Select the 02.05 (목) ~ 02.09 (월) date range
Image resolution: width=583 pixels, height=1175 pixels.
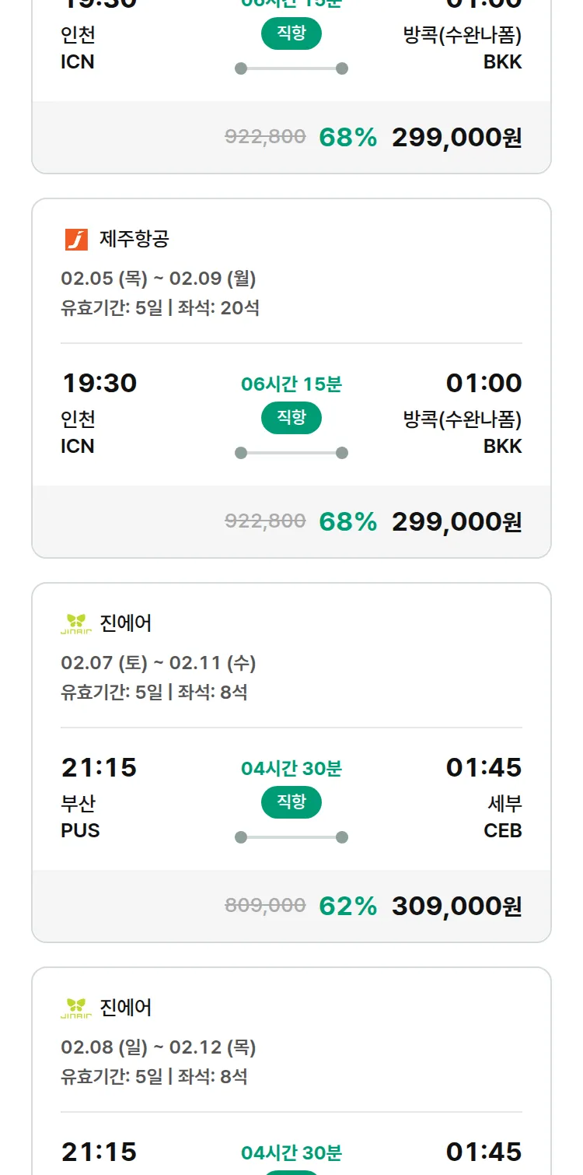coord(159,279)
